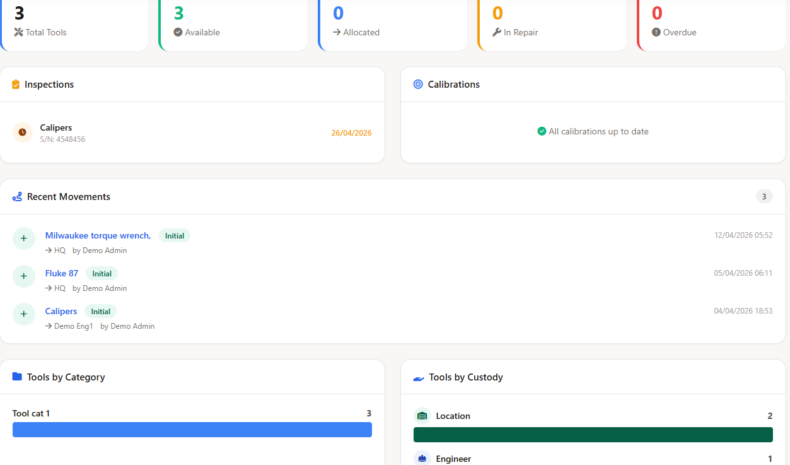Click the Recent Movements count badge 3
Image resolution: width=790 pixels, height=465 pixels.
764,197
